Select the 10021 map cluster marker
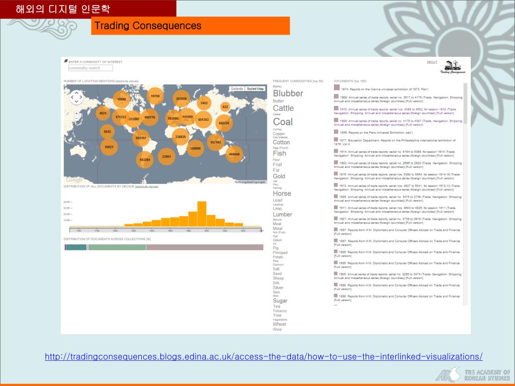 pos(109,147)
